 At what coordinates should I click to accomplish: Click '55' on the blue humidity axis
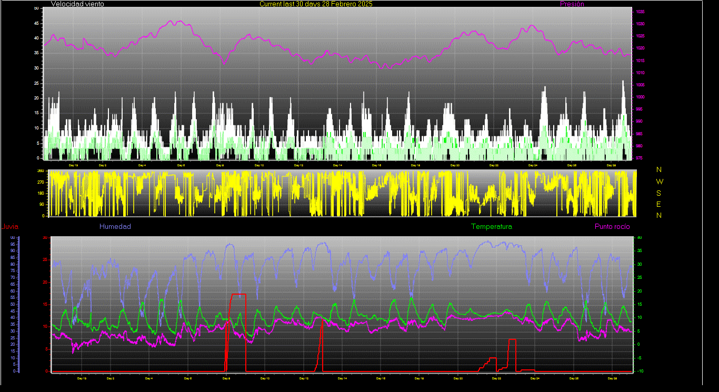[13, 298]
